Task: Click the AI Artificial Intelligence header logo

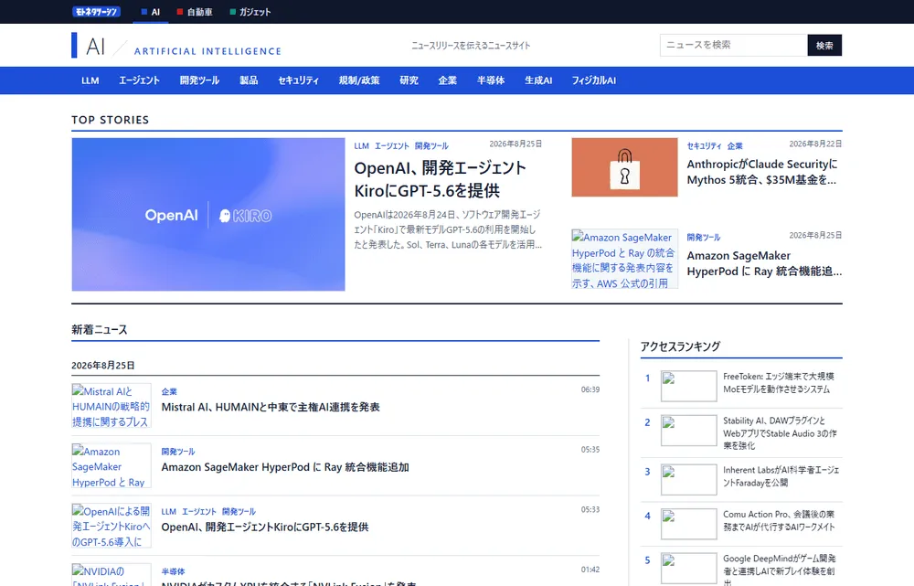Action: 176,46
